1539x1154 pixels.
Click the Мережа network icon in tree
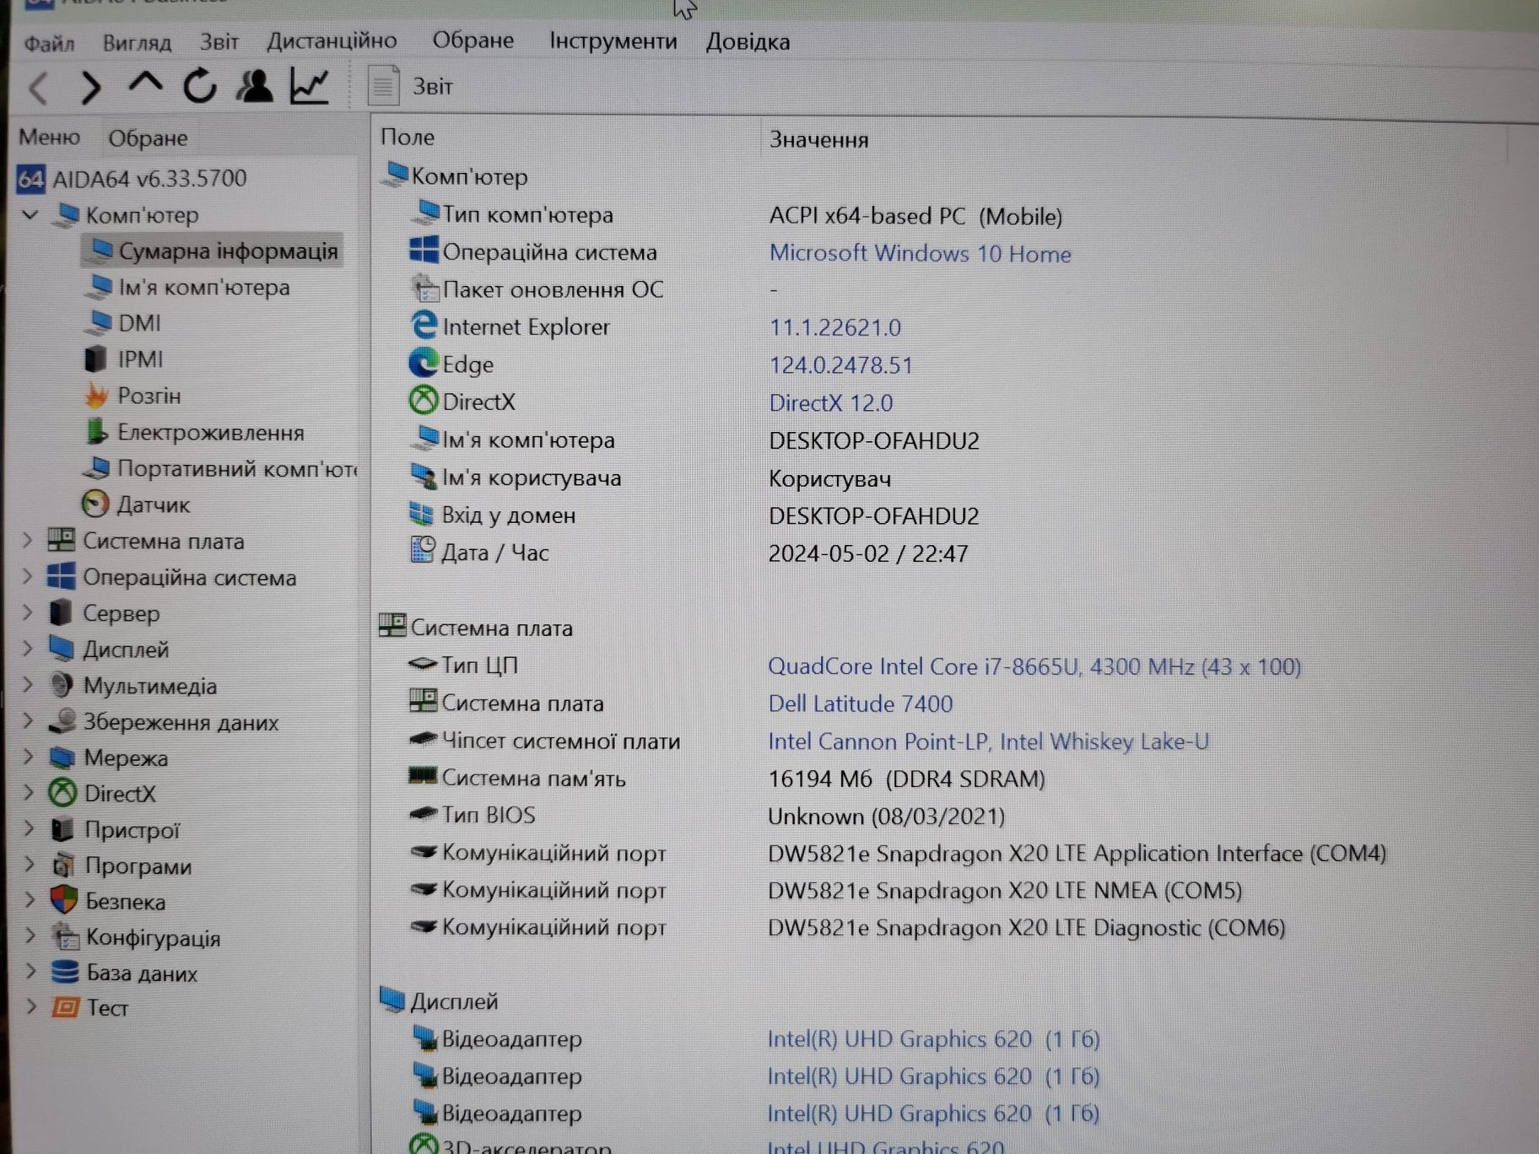[x=62, y=758]
